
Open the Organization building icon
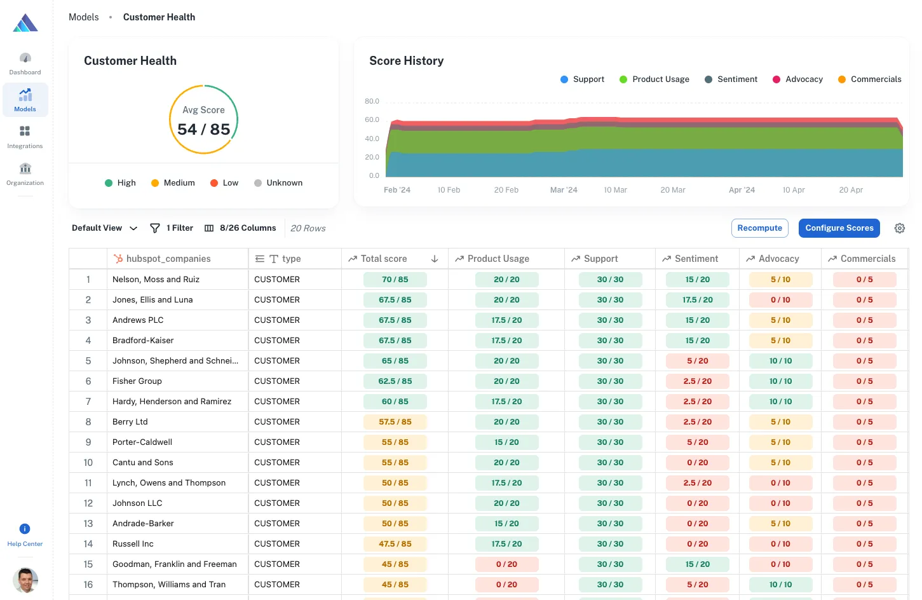[x=25, y=168]
